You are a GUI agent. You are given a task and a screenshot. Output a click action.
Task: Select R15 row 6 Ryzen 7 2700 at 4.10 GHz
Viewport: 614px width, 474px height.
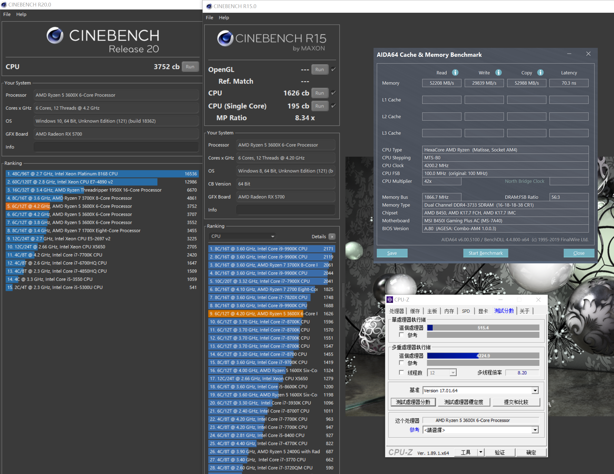click(272, 289)
